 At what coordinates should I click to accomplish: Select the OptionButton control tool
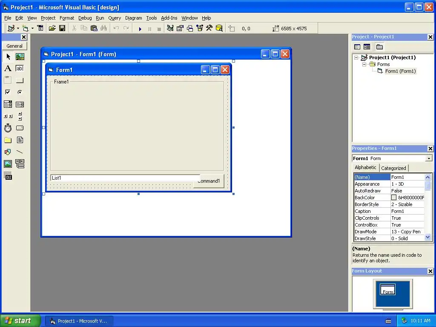point(20,92)
